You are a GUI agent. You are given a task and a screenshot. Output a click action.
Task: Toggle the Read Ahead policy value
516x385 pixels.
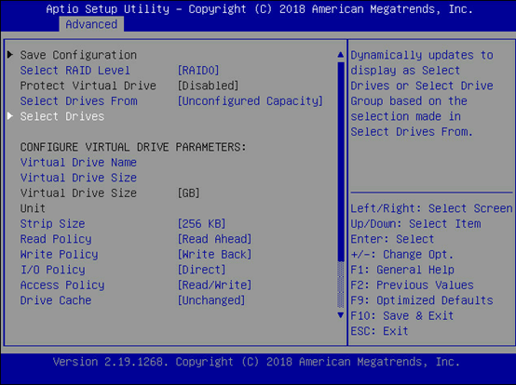point(214,239)
